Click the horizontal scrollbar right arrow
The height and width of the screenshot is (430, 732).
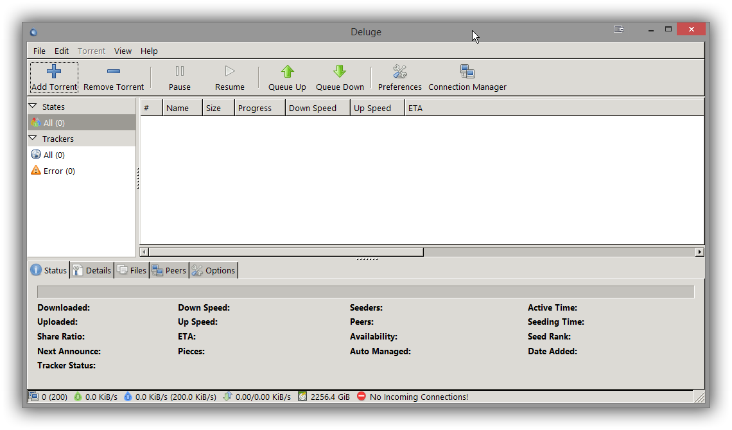pos(699,252)
